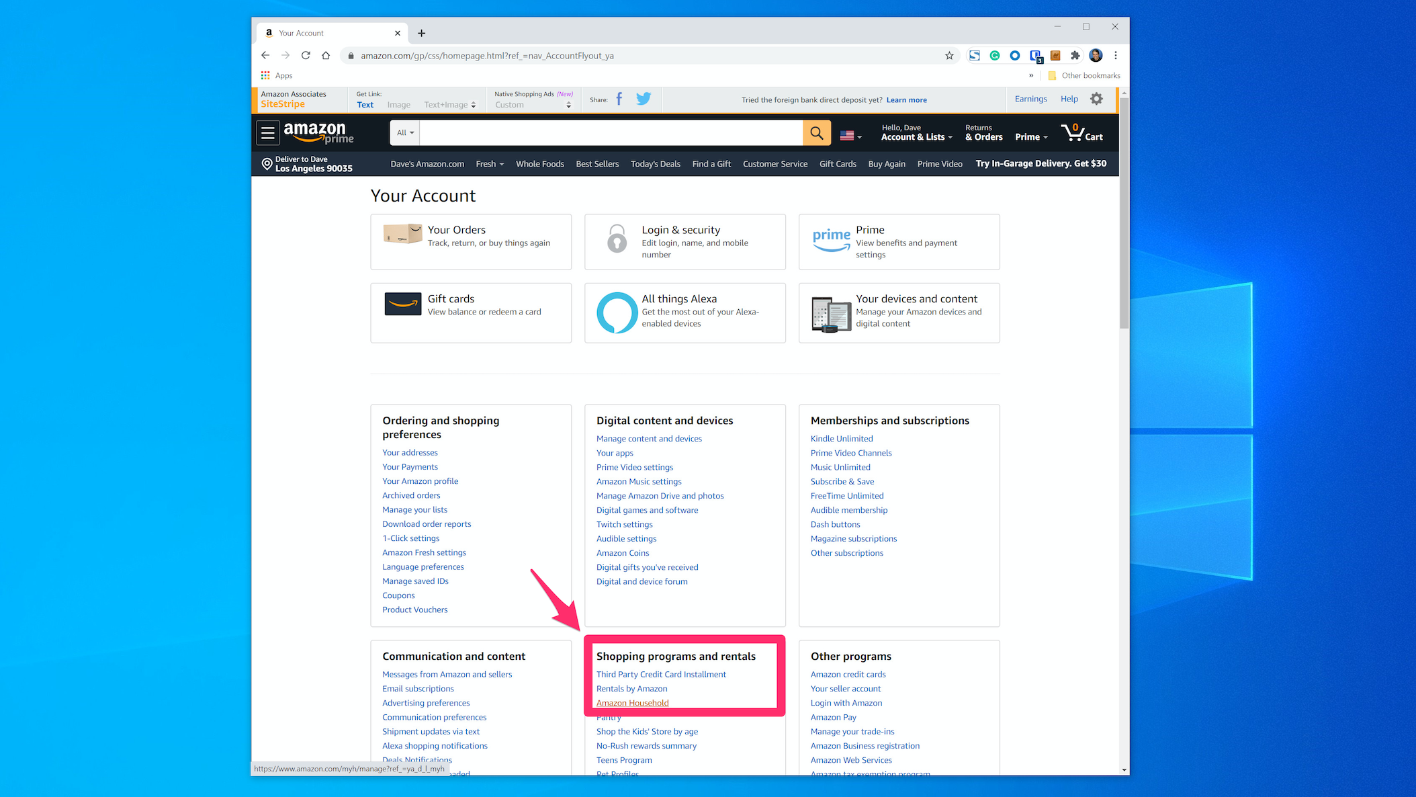The height and width of the screenshot is (797, 1416).
Task: Open Native Shopping Ads Custom dropdown
Action: click(x=533, y=105)
